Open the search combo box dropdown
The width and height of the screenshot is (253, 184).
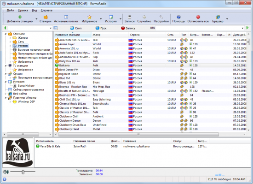(x=51, y=28)
